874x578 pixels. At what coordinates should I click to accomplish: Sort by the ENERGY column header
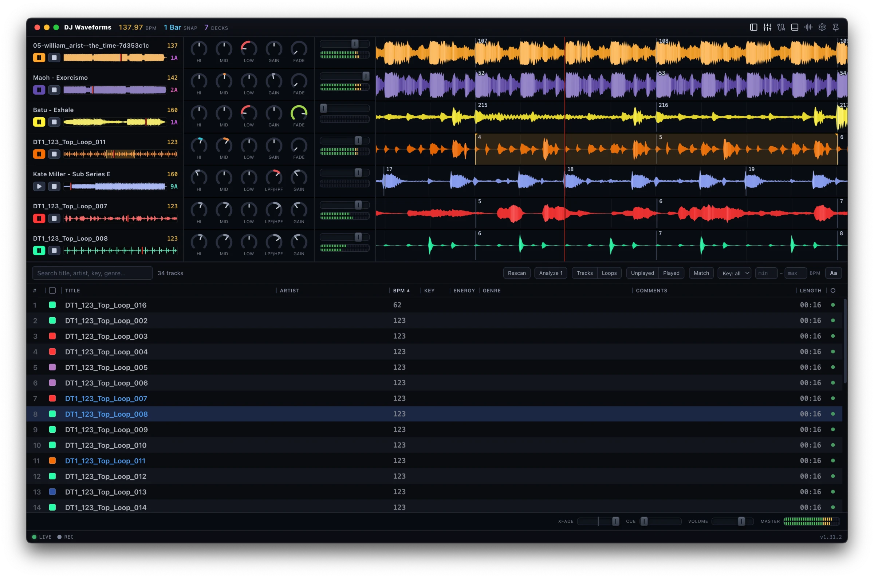point(464,291)
